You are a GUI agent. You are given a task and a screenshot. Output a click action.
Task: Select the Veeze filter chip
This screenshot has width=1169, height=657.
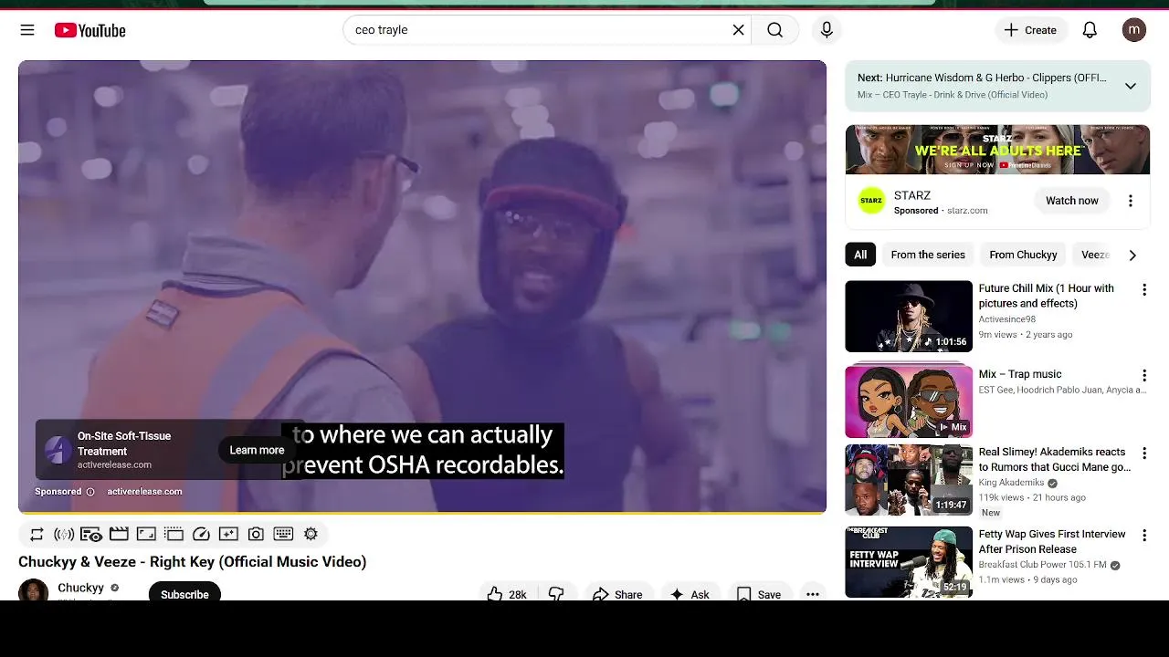point(1094,255)
